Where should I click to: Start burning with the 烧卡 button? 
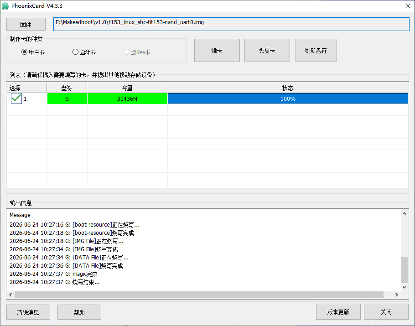pos(217,51)
